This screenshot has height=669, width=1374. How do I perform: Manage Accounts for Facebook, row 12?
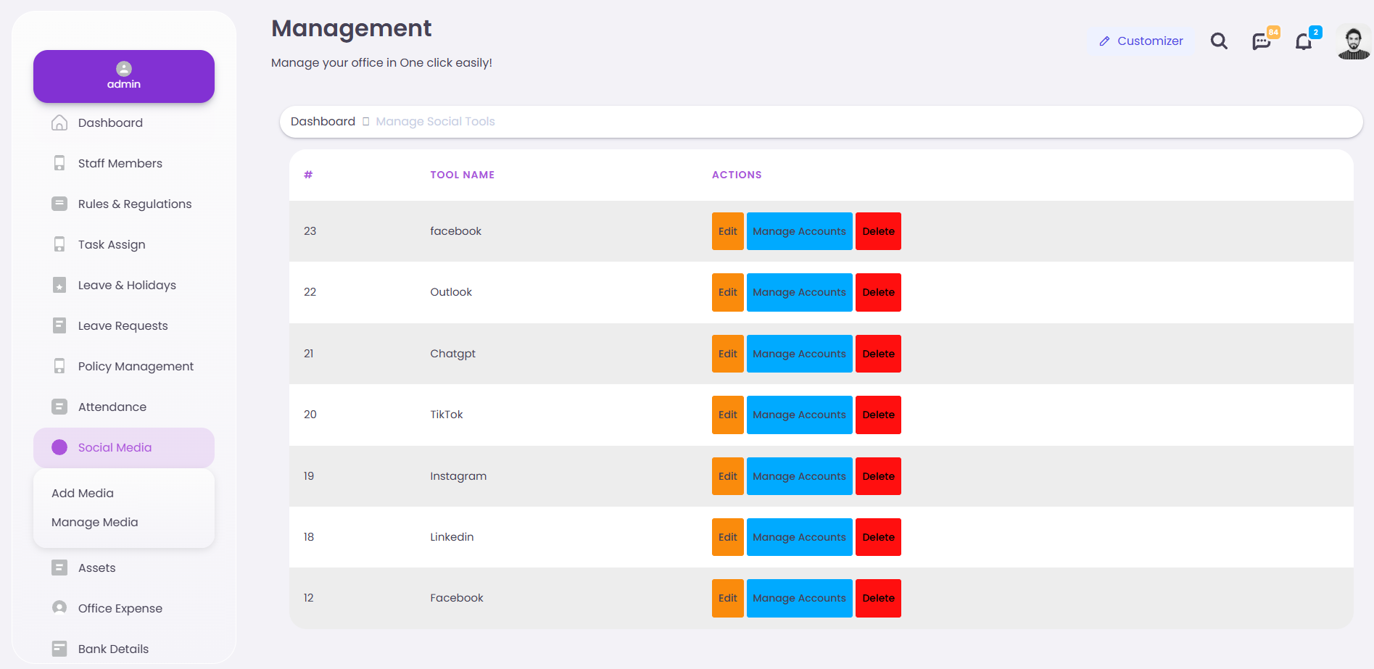pyautogui.click(x=800, y=598)
